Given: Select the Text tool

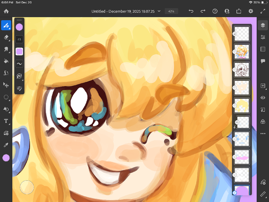Looking at the screenshot, I should tap(6, 121).
